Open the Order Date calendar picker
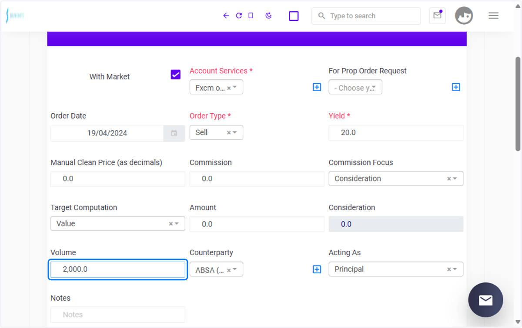The width and height of the screenshot is (522, 328). click(174, 133)
